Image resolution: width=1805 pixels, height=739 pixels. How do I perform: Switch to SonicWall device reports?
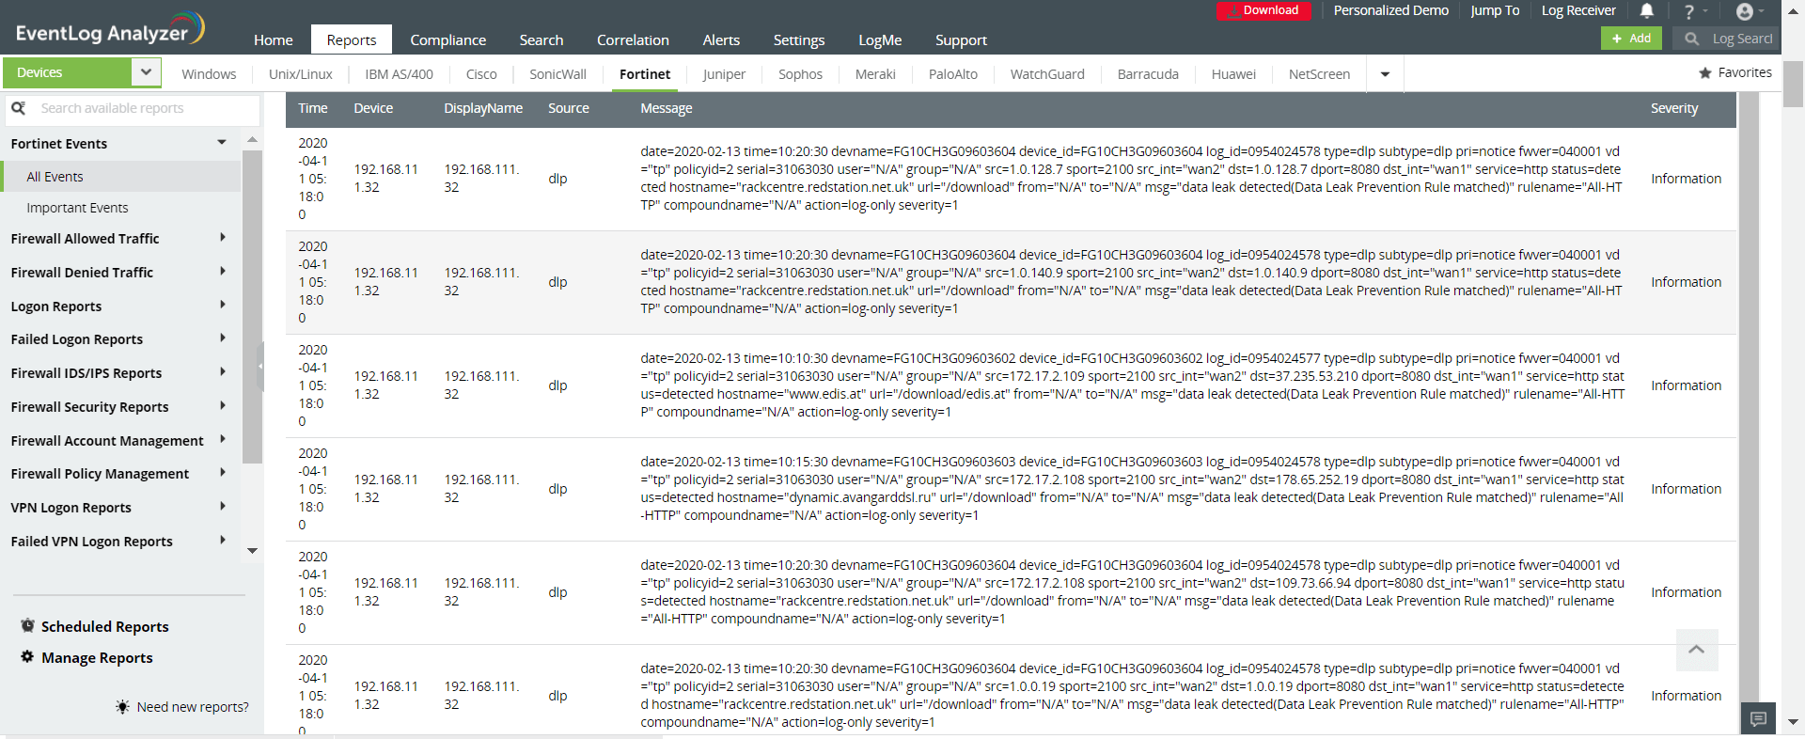click(557, 74)
